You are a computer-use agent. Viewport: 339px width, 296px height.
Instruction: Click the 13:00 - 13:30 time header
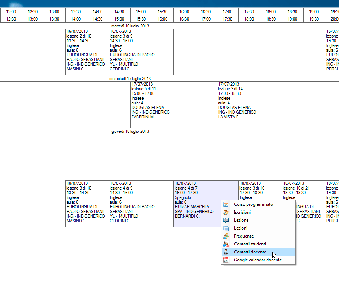coord(54,16)
